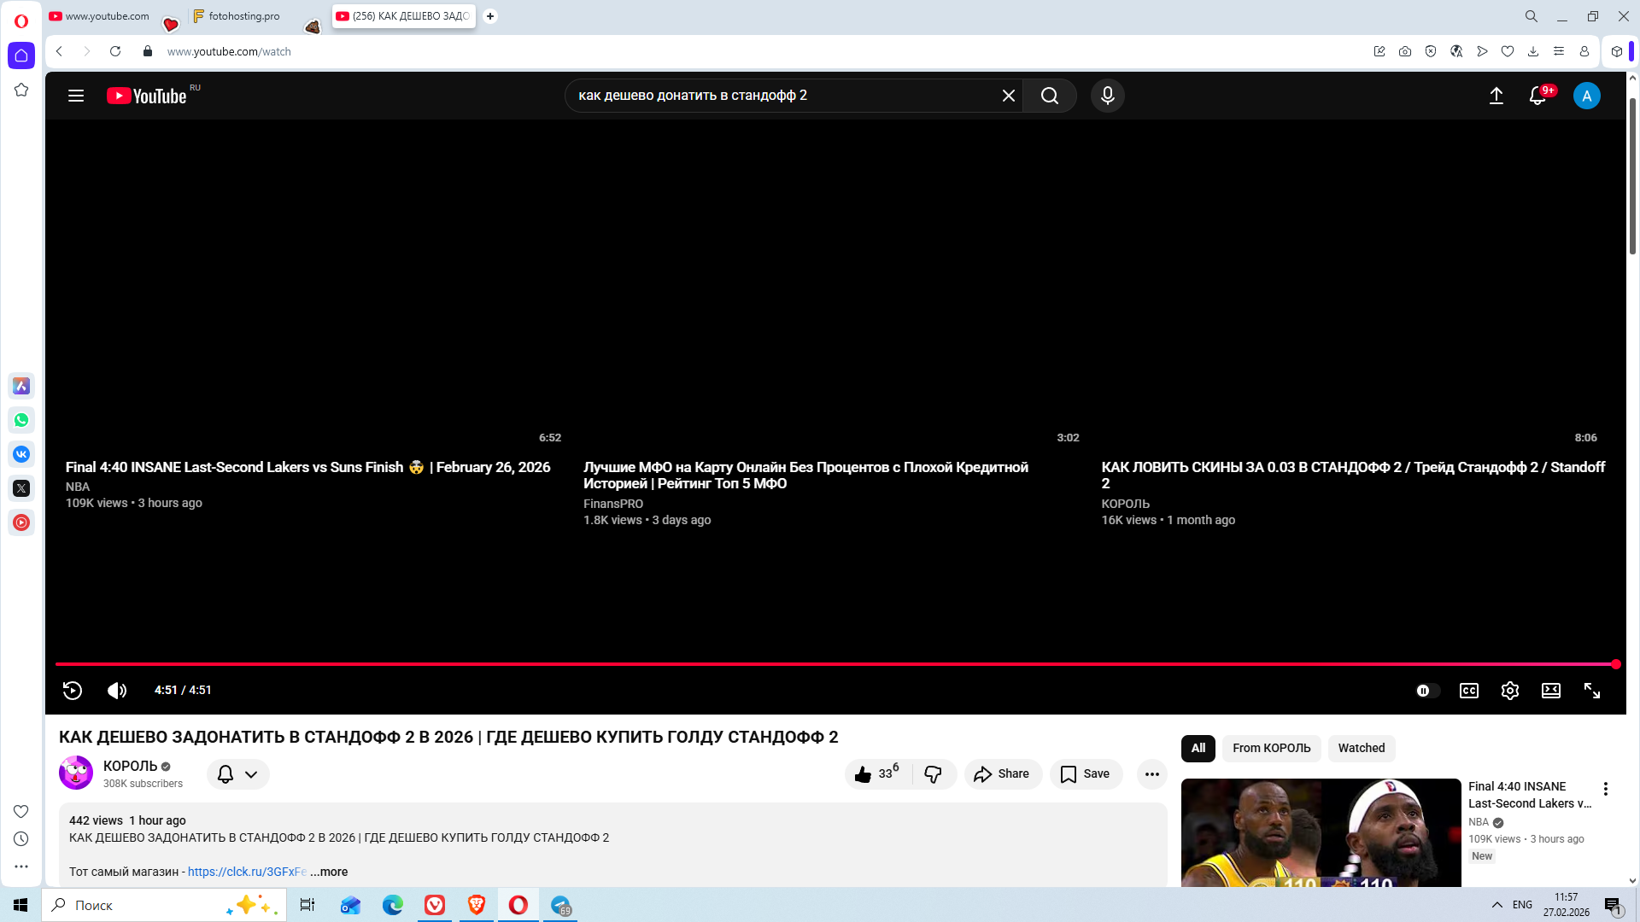Toggle theater mode view
The image size is (1640, 922).
[1550, 691]
